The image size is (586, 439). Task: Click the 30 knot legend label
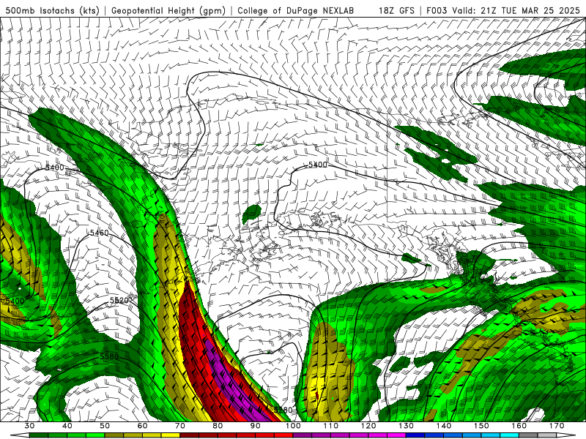[x=29, y=426]
